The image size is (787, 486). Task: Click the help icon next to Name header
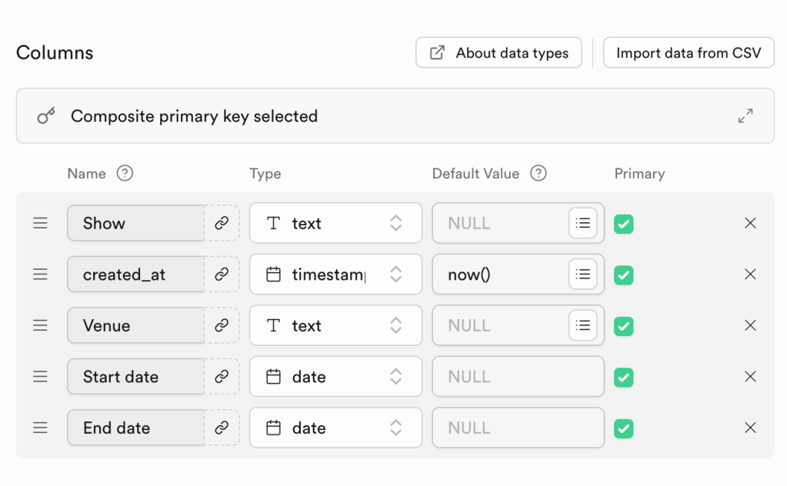[125, 173]
